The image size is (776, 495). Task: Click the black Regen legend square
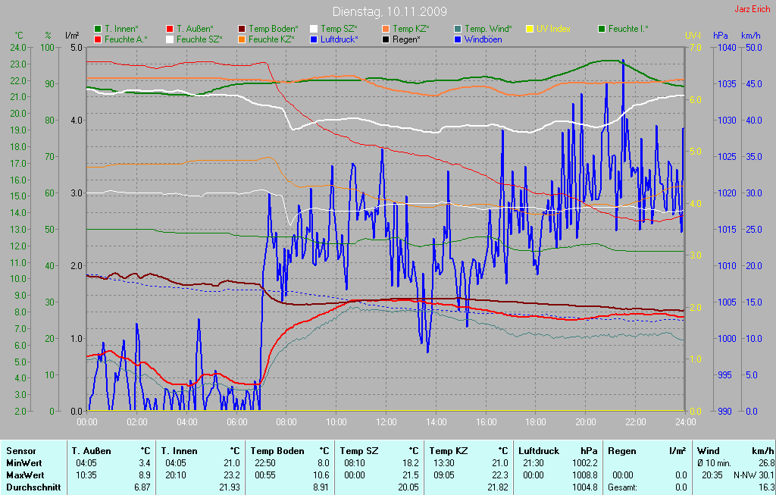386,39
